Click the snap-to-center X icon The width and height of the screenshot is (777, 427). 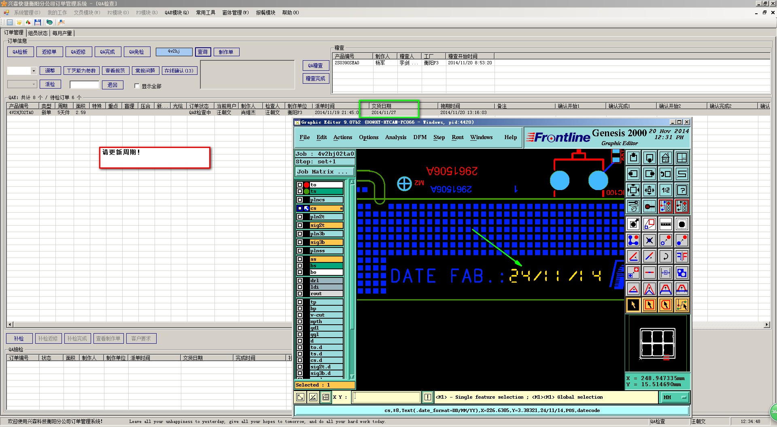[x=650, y=240]
